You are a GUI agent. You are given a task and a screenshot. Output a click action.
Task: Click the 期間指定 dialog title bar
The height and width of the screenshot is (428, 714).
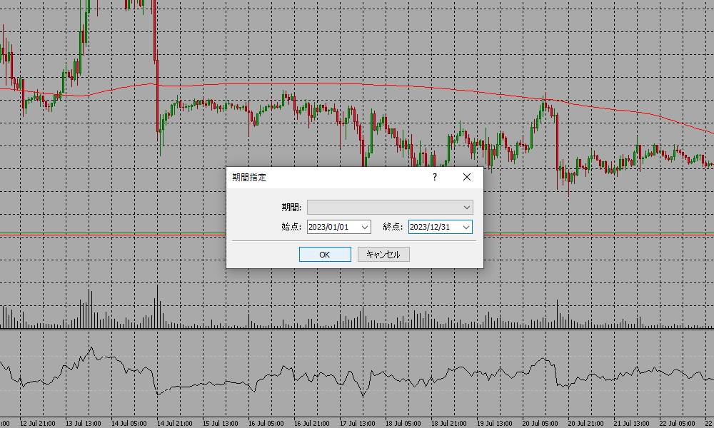pyautogui.click(x=321, y=177)
